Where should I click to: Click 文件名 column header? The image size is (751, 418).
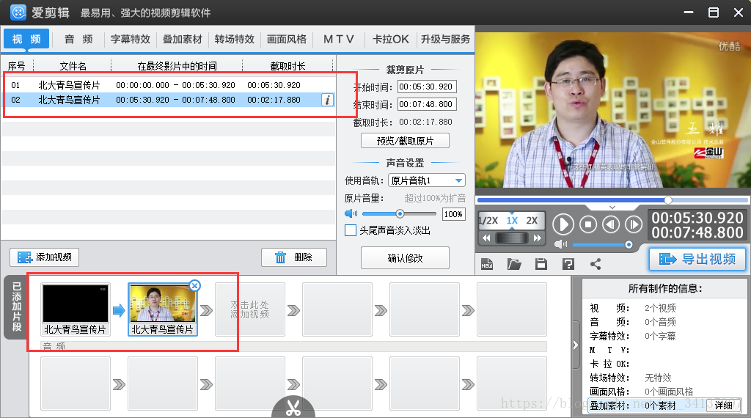(x=73, y=66)
